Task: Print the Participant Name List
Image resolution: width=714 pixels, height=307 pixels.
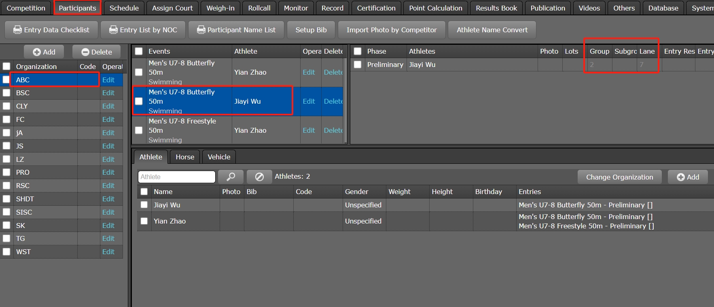Action: coord(236,30)
